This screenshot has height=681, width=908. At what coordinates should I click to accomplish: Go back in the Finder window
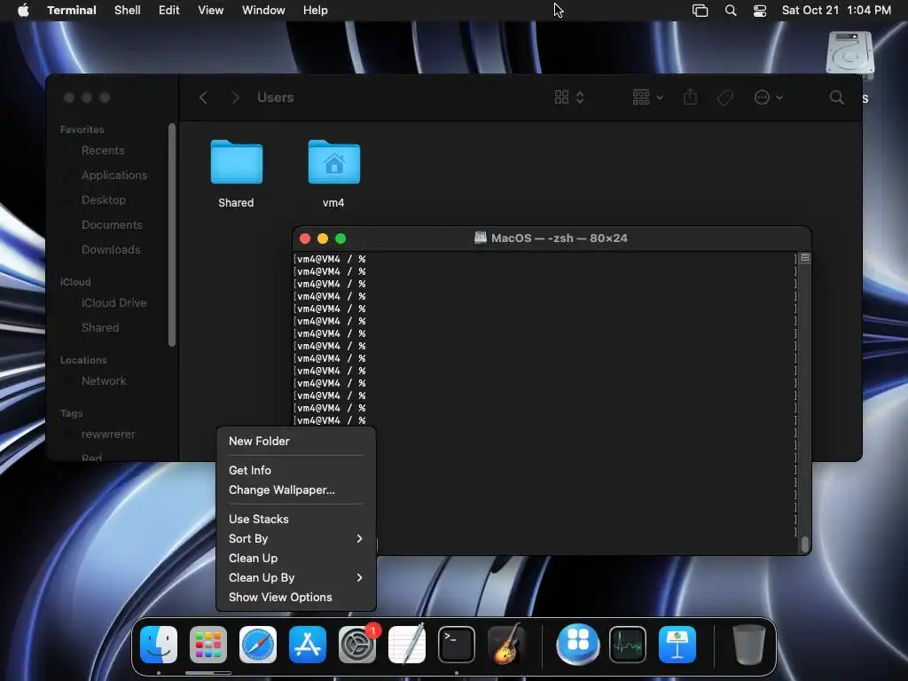(x=203, y=98)
